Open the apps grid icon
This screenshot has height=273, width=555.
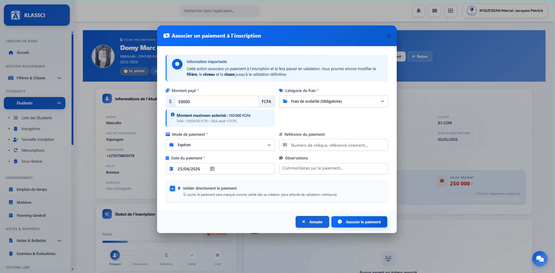(451, 11)
